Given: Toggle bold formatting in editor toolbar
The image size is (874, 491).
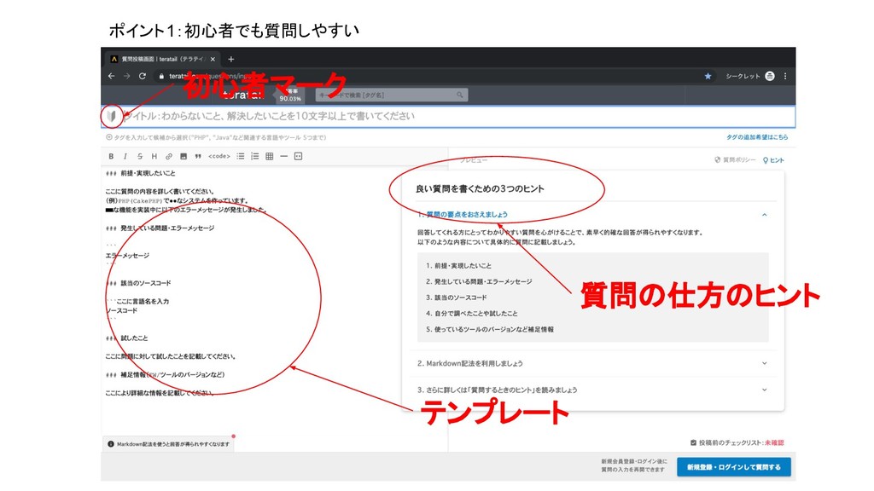Looking at the screenshot, I should click(111, 157).
